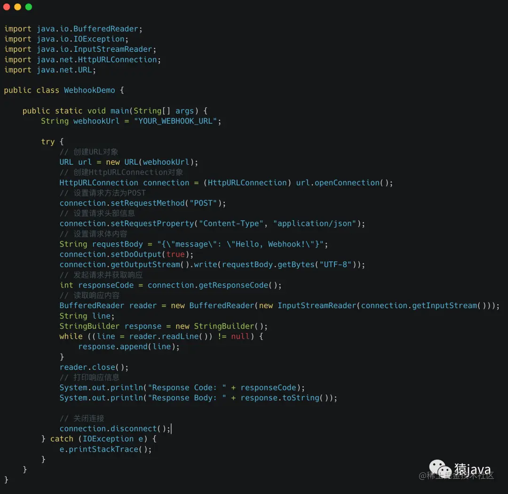The image size is (508, 494).
Task: Click the comment '// 设置请求头部信息'
Action: (97, 214)
